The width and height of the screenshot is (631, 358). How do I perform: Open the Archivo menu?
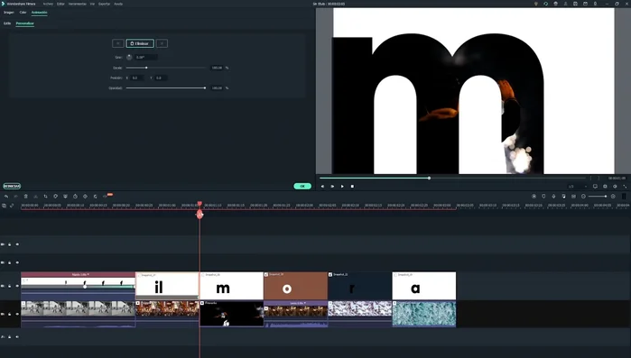tap(48, 4)
